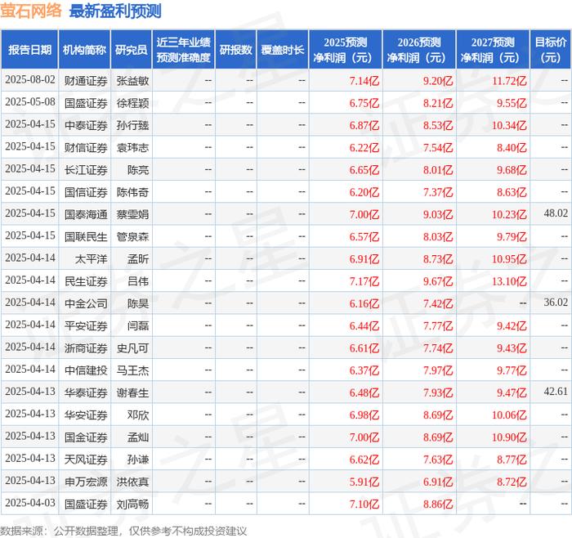Screen dimensions: 572x538
Task: Click the 目标价(元) column header
Action: (x=551, y=50)
